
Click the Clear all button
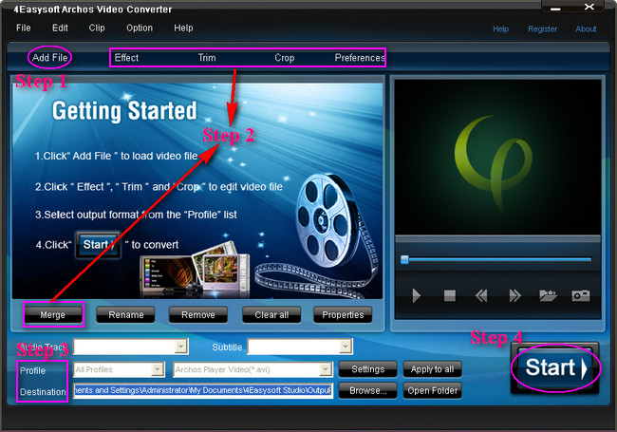[271, 315]
